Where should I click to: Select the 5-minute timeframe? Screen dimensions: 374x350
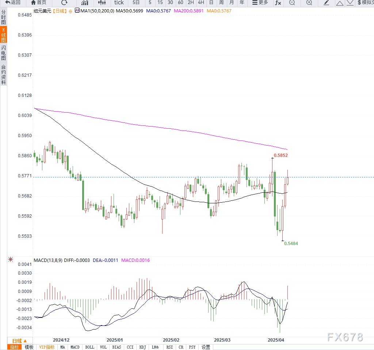150,3
